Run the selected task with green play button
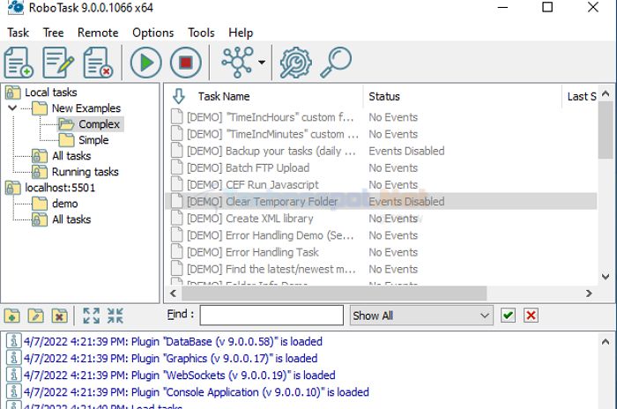This screenshot has height=409, width=617. pyautogui.click(x=146, y=63)
